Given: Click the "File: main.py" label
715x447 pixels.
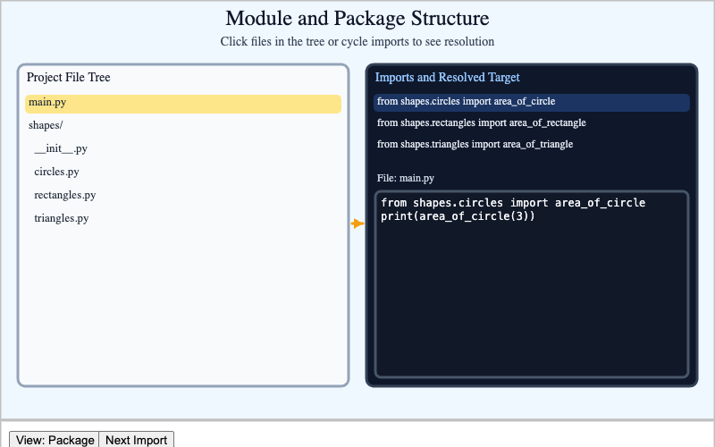Looking at the screenshot, I should tap(406, 179).
